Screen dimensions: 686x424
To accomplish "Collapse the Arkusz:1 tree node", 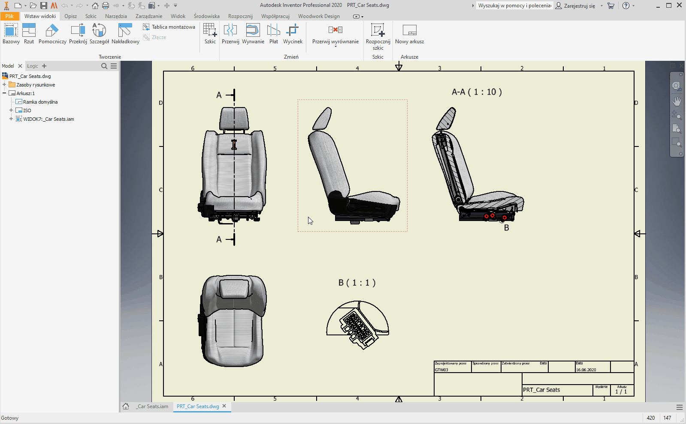I will pyautogui.click(x=4, y=93).
